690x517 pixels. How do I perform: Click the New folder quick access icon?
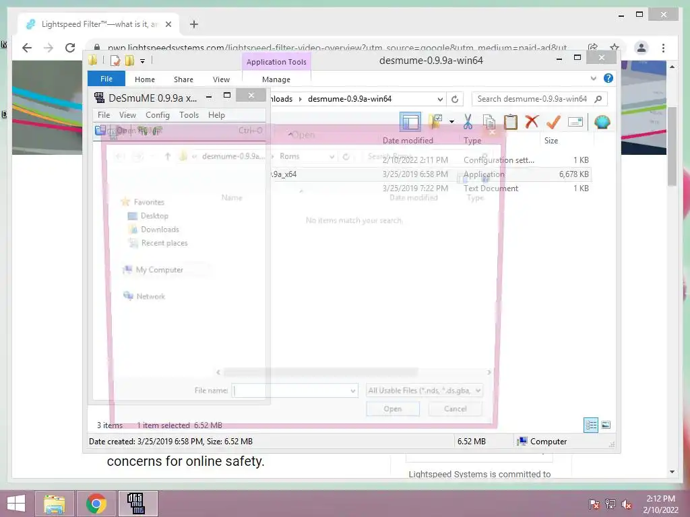pos(130,61)
